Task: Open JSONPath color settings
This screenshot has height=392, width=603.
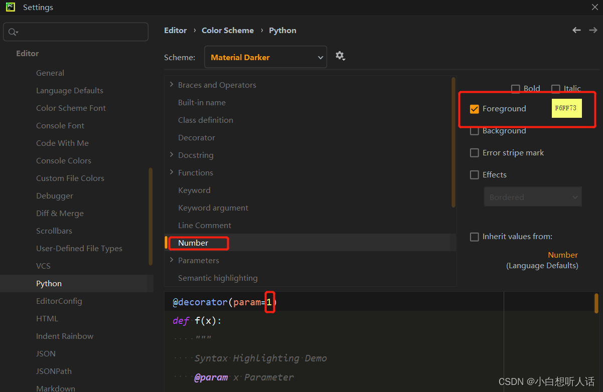Action: [x=54, y=371]
